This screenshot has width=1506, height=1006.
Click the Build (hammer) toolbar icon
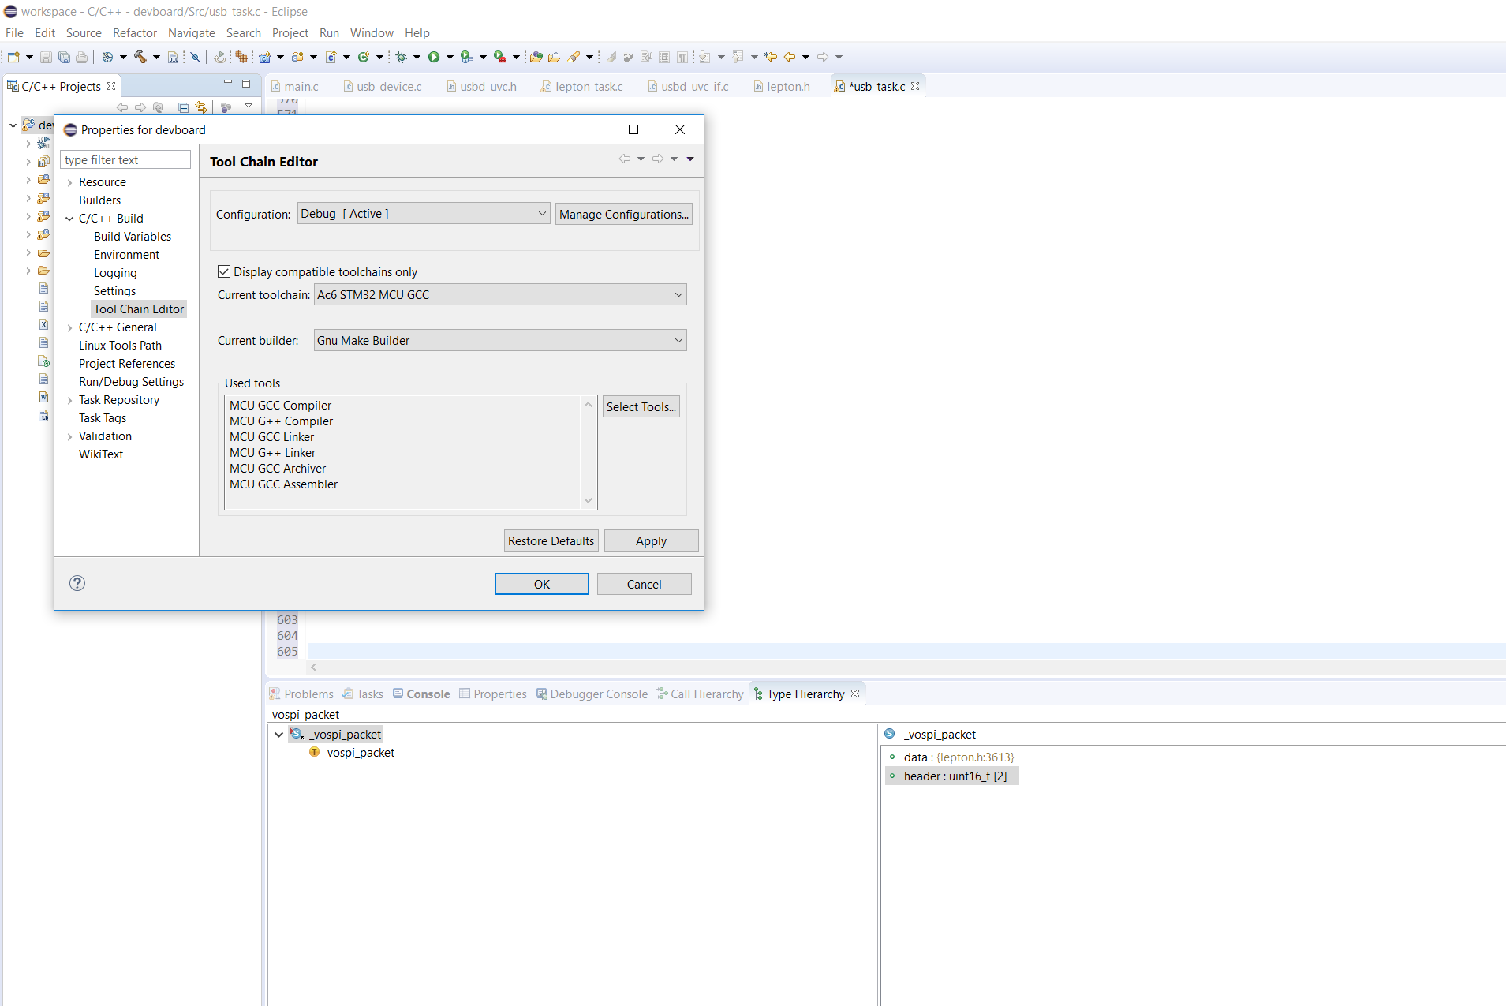(140, 57)
